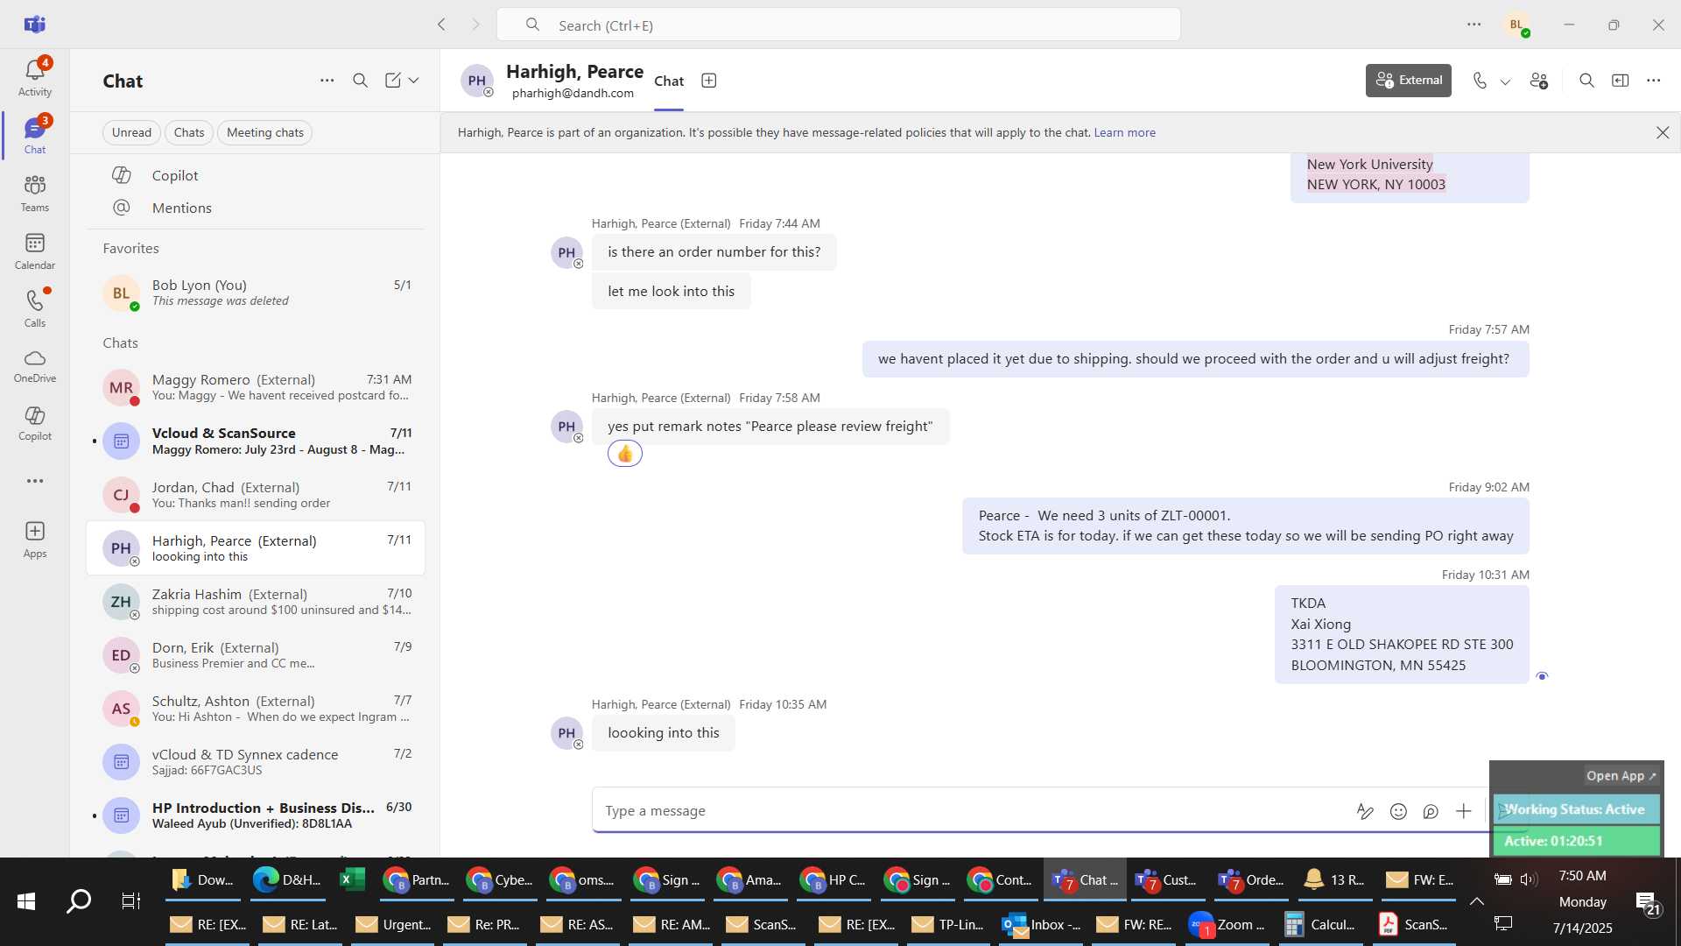This screenshot has width=1681, height=946.
Task: Open chat details side pane icon
Action: pos(1621,81)
